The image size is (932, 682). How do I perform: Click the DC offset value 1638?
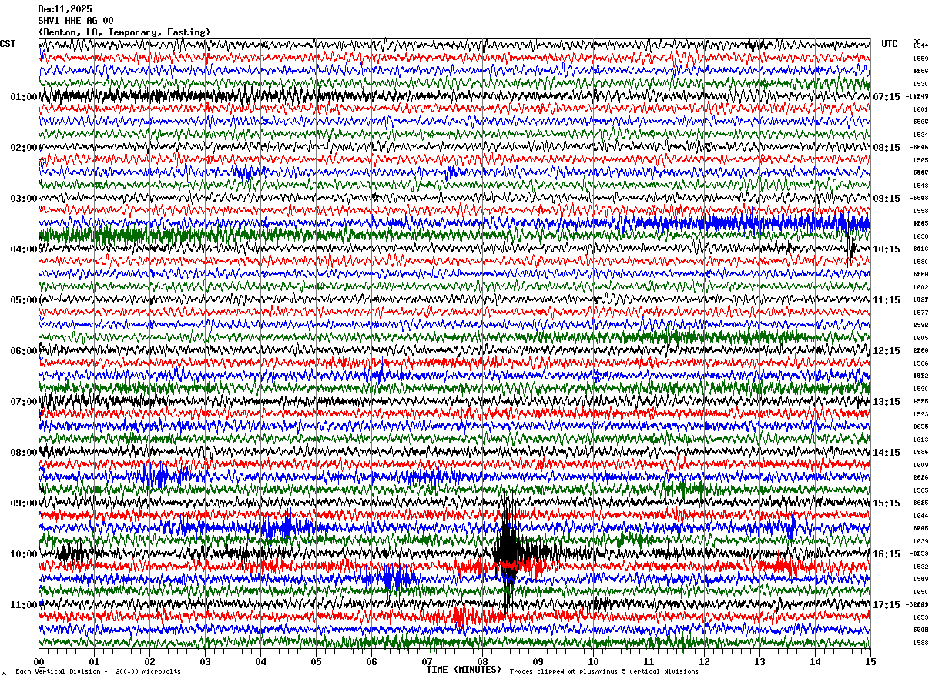click(920, 236)
